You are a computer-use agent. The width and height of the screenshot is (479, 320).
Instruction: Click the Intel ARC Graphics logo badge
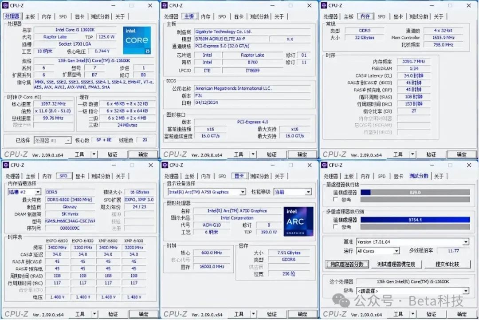click(298, 221)
